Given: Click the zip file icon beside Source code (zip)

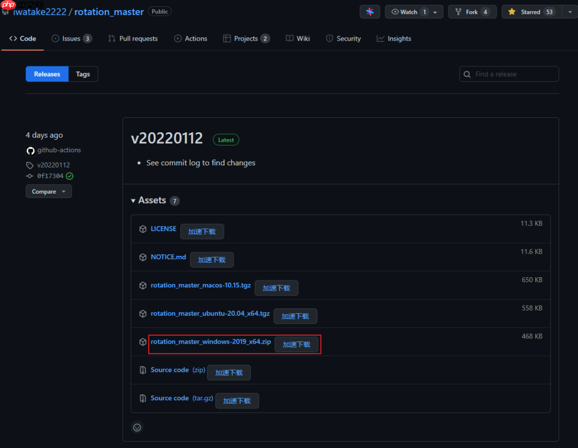Looking at the screenshot, I should pos(143,370).
